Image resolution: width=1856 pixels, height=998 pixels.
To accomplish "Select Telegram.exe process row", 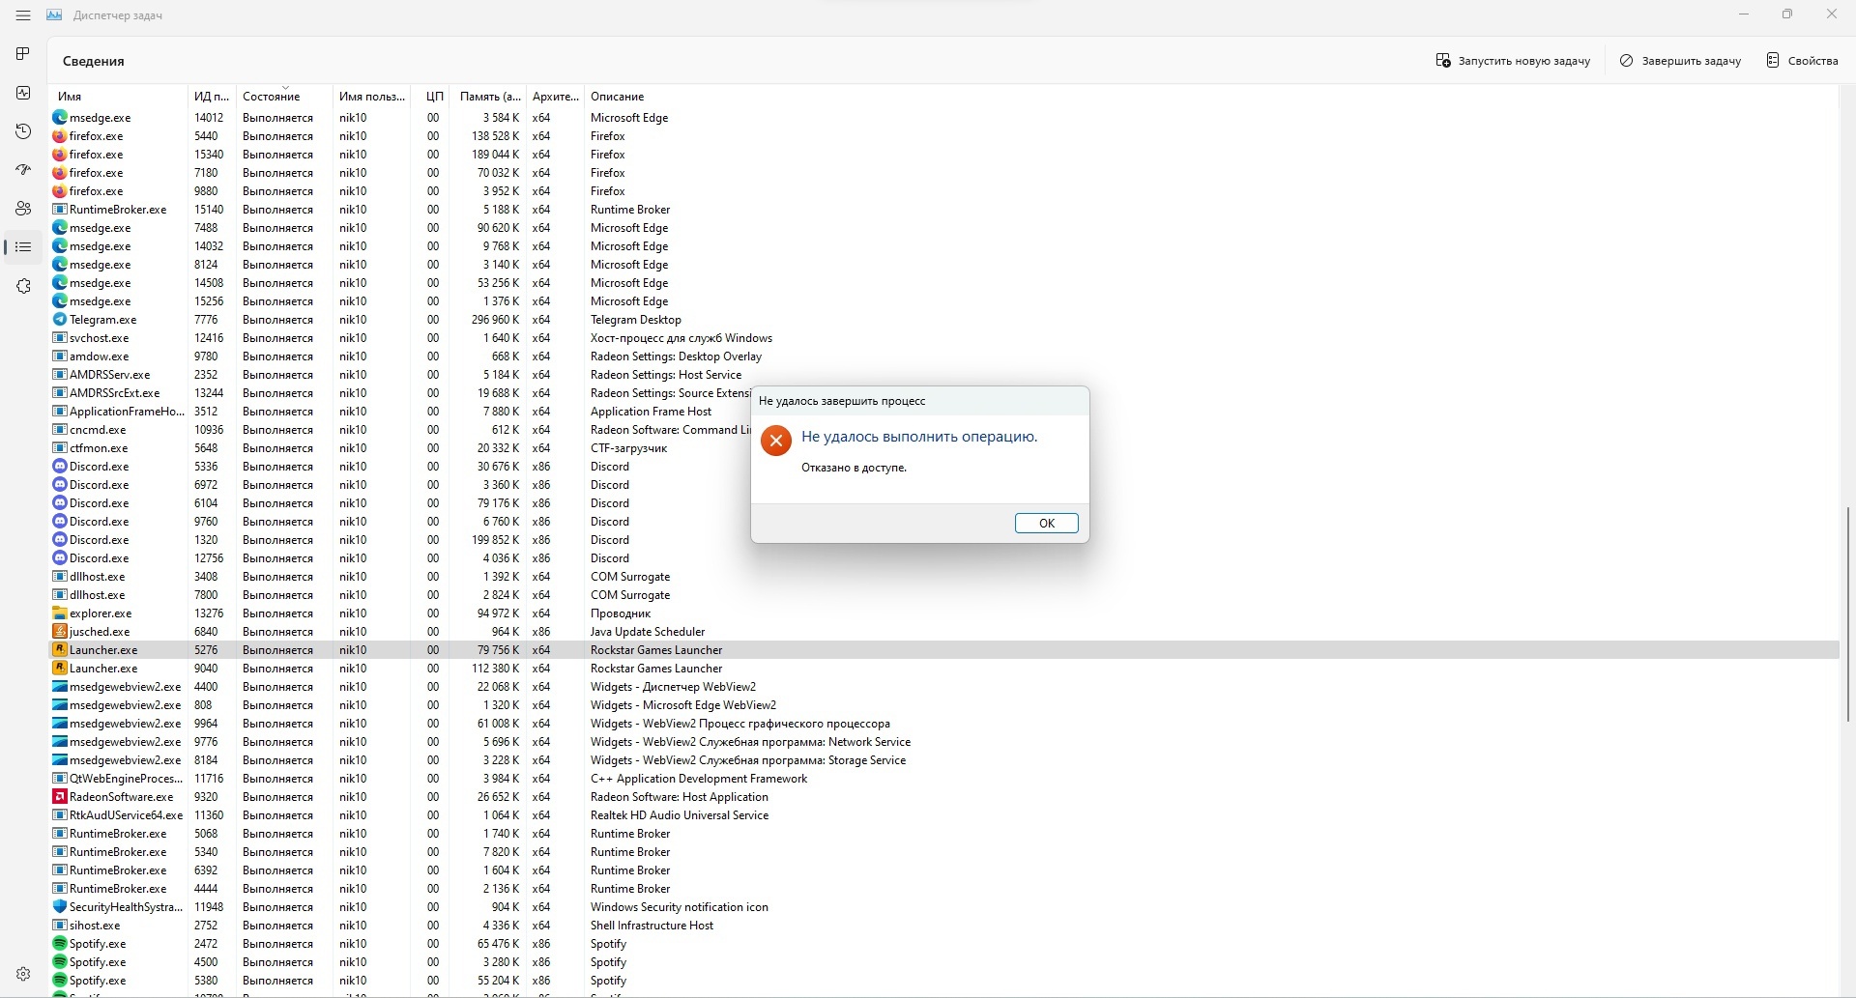I will click(x=943, y=320).
